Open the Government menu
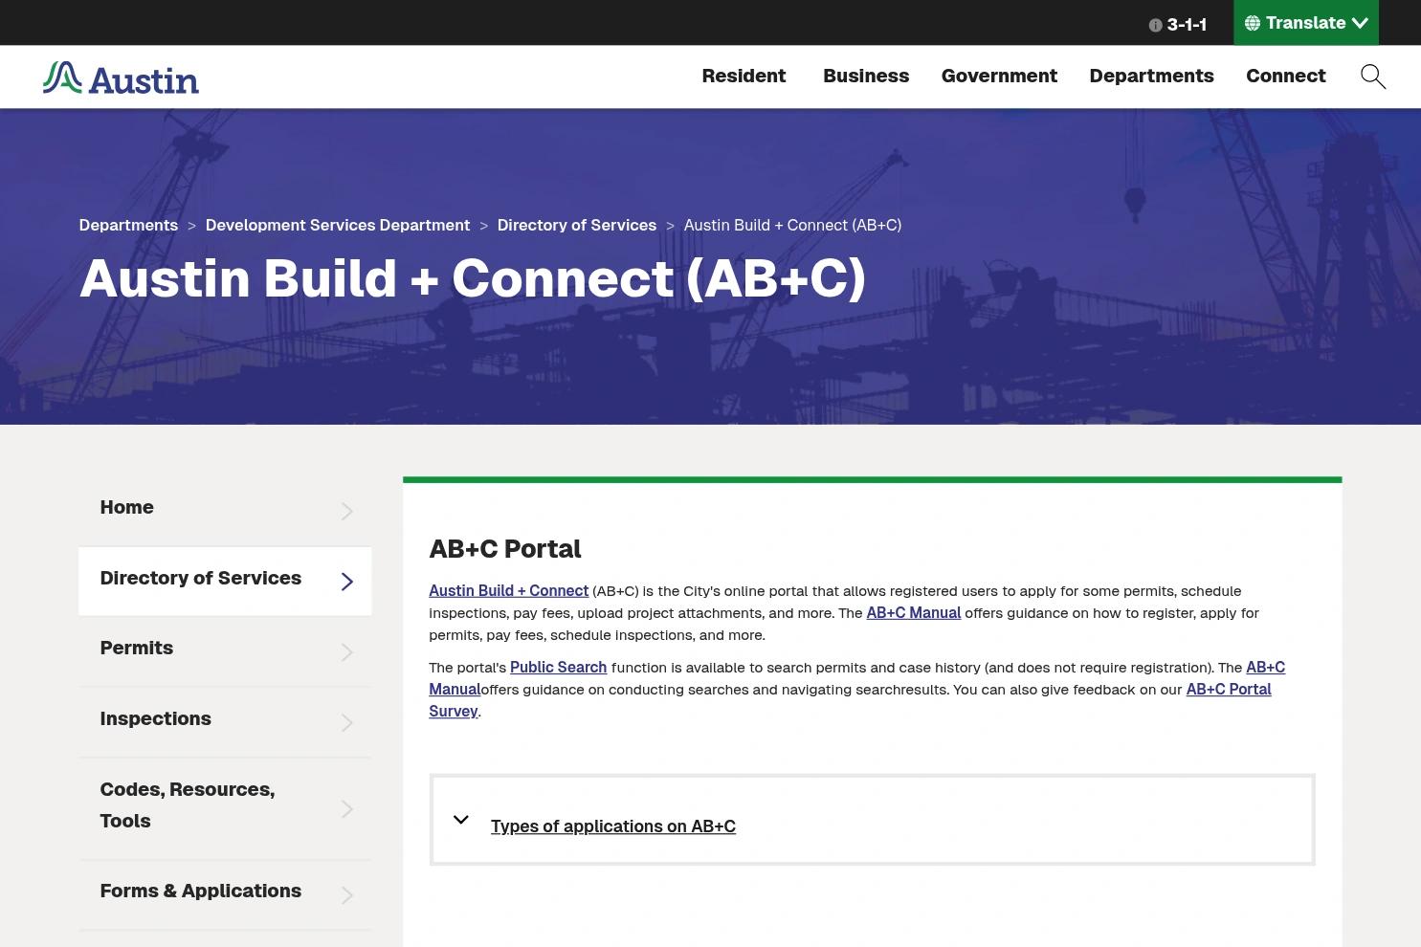 click(999, 76)
